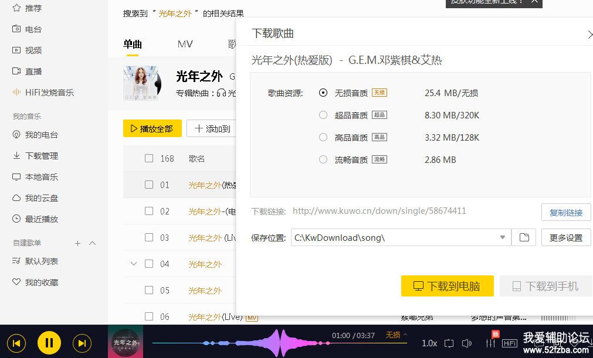The width and height of the screenshot is (593, 358).
Task: Open 下载管理 download manager
Action: click(35, 156)
